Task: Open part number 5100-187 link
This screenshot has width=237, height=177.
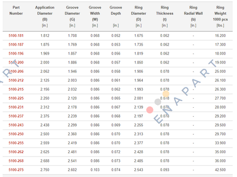Action: point(16,45)
